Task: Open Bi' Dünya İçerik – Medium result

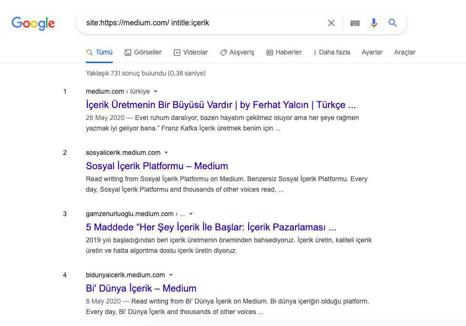Action: pos(141,289)
